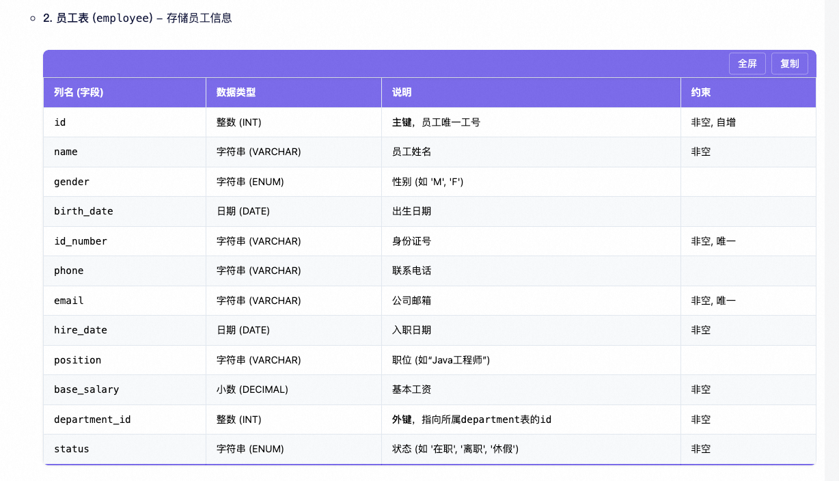Screen dimensions: 839x481
Task: Click the 员工姓名 description cell
Action: pyautogui.click(x=531, y=152)
